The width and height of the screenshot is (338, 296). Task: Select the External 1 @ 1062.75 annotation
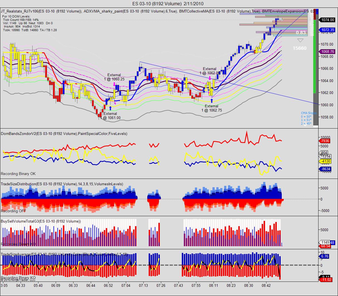212,108
